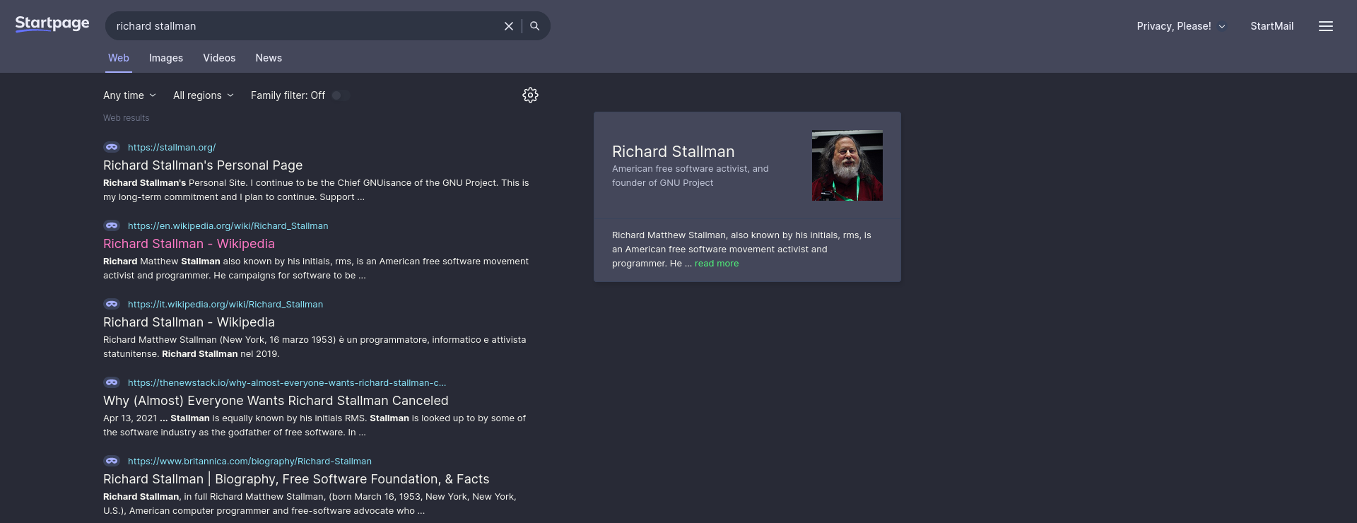This screenshot has height=523, width=1357.
Task: Click the Richard Stallman portrait thumbnail
Action: coord(847,165)
